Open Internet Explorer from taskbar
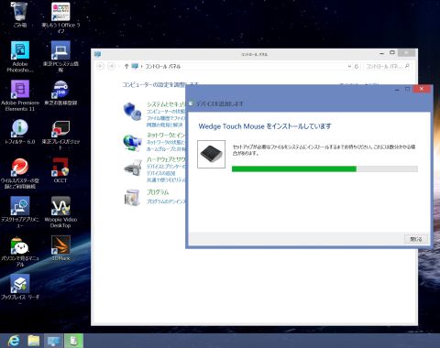The height and width of the screenshot is (348, 440). coord(14,341)
